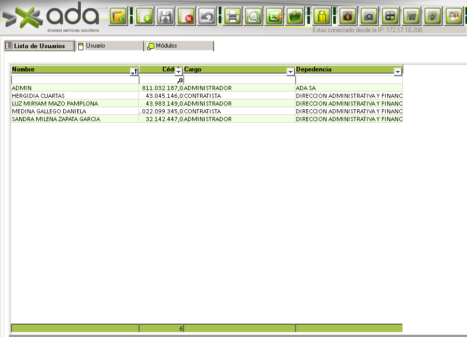Select the HERGIDIA CUARTAS row
The width and height of the screenshot is (467, 337).
pyautogui.click(x=207, y=95)
